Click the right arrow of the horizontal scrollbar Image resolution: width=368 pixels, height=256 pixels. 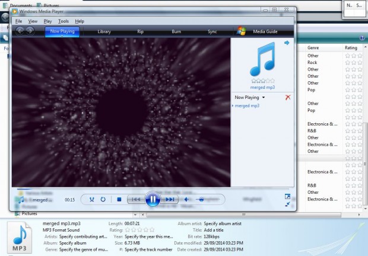359,215
